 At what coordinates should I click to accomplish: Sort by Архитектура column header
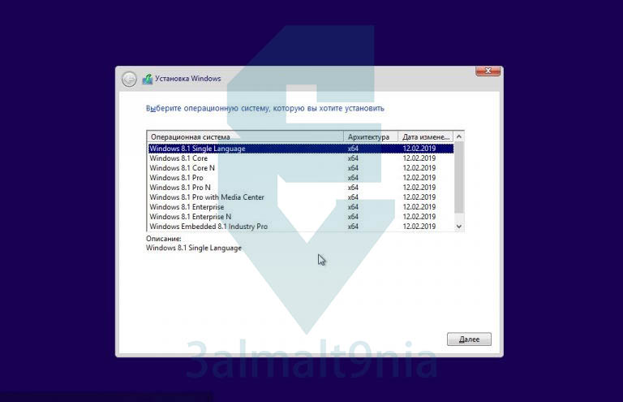(371, 136)
